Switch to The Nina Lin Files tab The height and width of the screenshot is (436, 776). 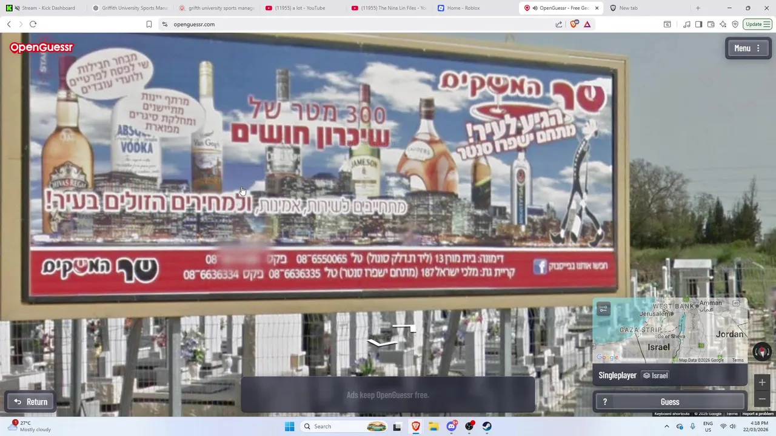point(389,8)
